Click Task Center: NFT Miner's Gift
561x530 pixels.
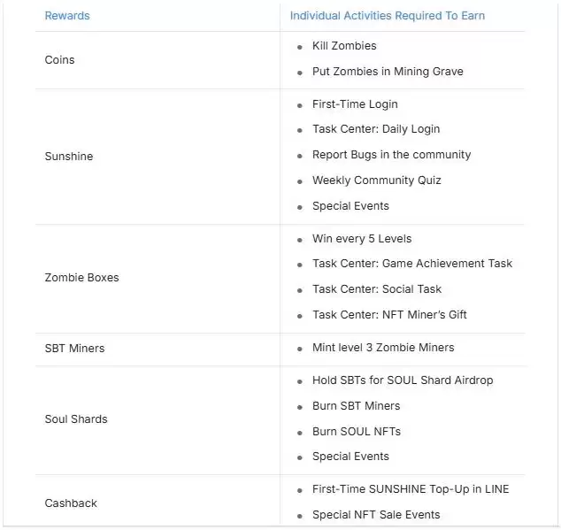pos(389,315)
